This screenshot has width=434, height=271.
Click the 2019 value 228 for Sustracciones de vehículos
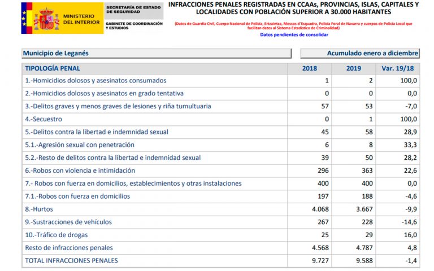tap(367, 222)
